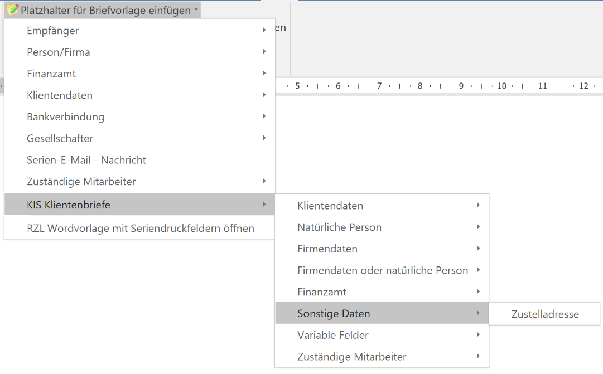Click the notepad icon beside Platzhalter button

click(12, 10)
